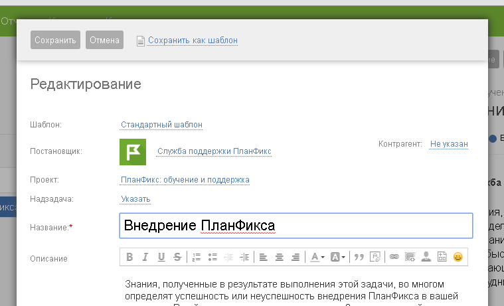Insert a table via toolbar icon

442,256
